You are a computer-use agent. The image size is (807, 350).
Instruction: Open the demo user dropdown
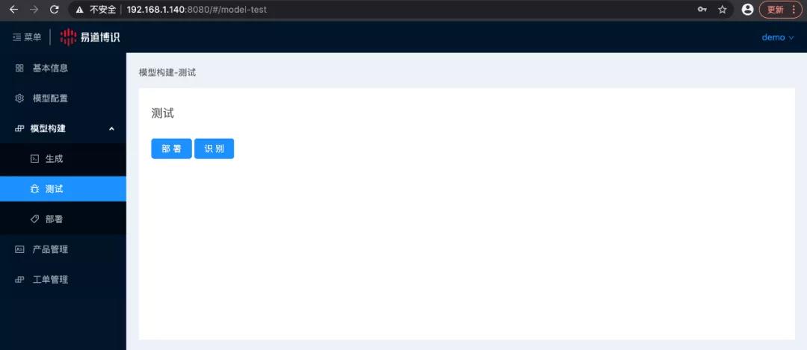pos(777,37)
